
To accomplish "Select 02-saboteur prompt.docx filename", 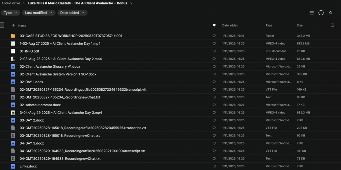I will 40,105.
